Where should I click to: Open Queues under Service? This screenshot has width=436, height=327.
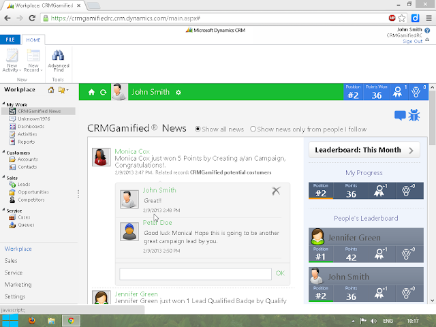click(26, 225)
